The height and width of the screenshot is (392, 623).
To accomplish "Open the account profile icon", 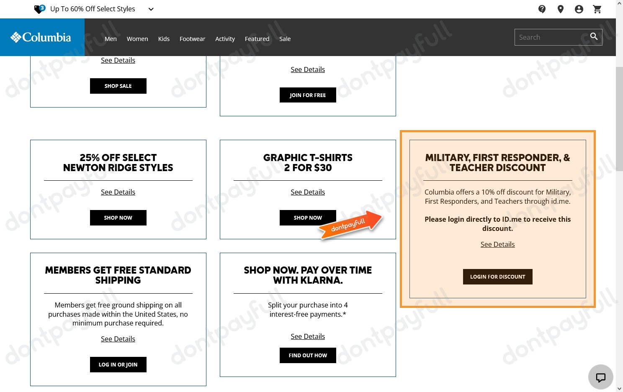I will click(x=579, y=9).
